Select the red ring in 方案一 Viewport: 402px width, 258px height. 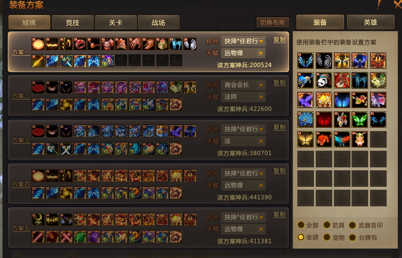pyautogui.click(x=80, y=44)
